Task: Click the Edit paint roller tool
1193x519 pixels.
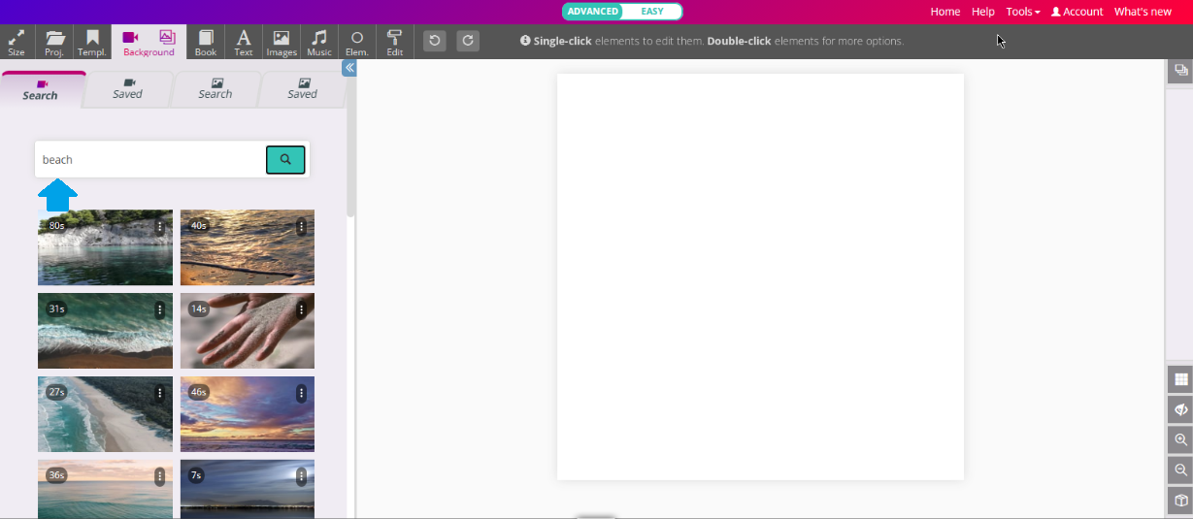Action: point(394,42)
